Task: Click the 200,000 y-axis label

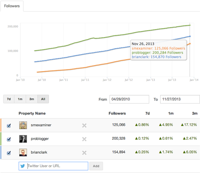Action: (x=13, y=27)
